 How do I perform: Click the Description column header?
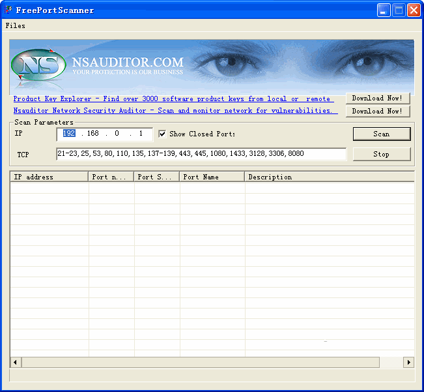pos(330,177)
